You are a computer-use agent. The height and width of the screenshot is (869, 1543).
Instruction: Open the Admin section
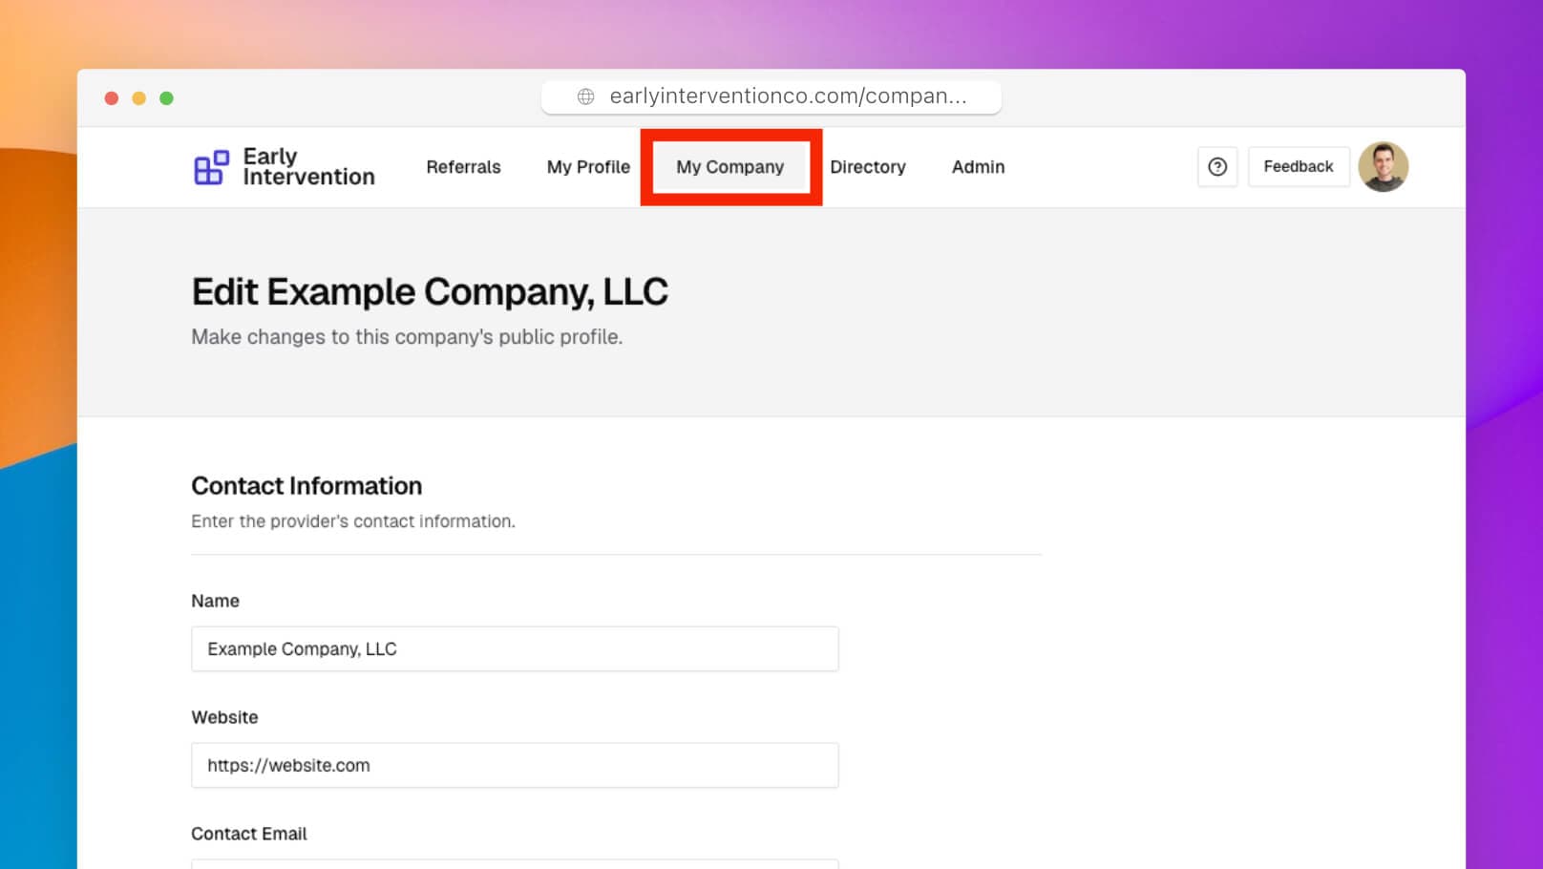978,167
